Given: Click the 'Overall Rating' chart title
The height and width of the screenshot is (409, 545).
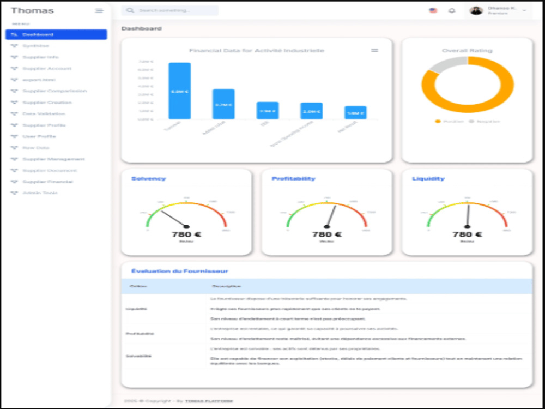Looking at the screenshot, I should pos(467,51).
